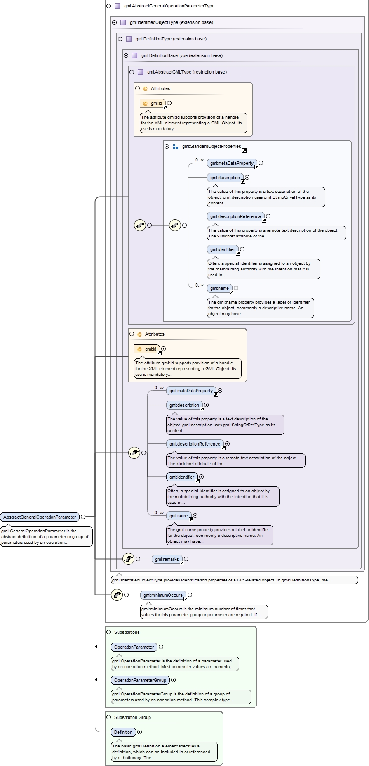
Task: Expand the OperationParameterGroup element
Action: tap(174, 680)
